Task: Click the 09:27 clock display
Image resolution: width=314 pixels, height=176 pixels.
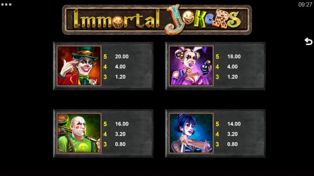Action: click(x=305, y=5)
